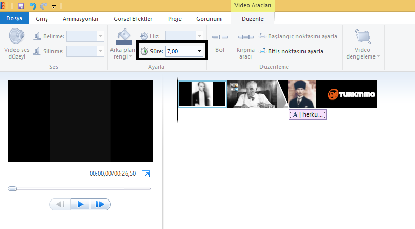Click the time readout 00:00,00/00:26,50
415x229 pixels.
(113, 174)
